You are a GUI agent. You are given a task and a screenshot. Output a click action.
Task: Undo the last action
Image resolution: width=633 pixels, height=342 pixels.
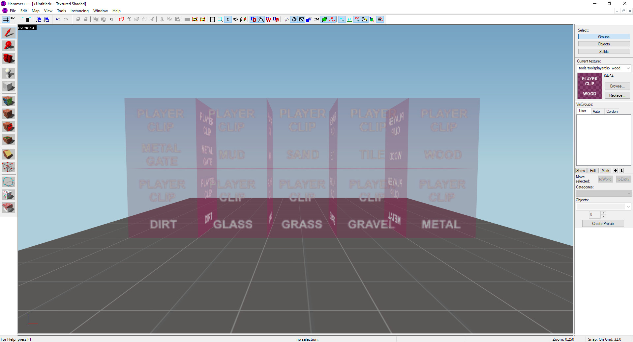[x=58, y=19]
